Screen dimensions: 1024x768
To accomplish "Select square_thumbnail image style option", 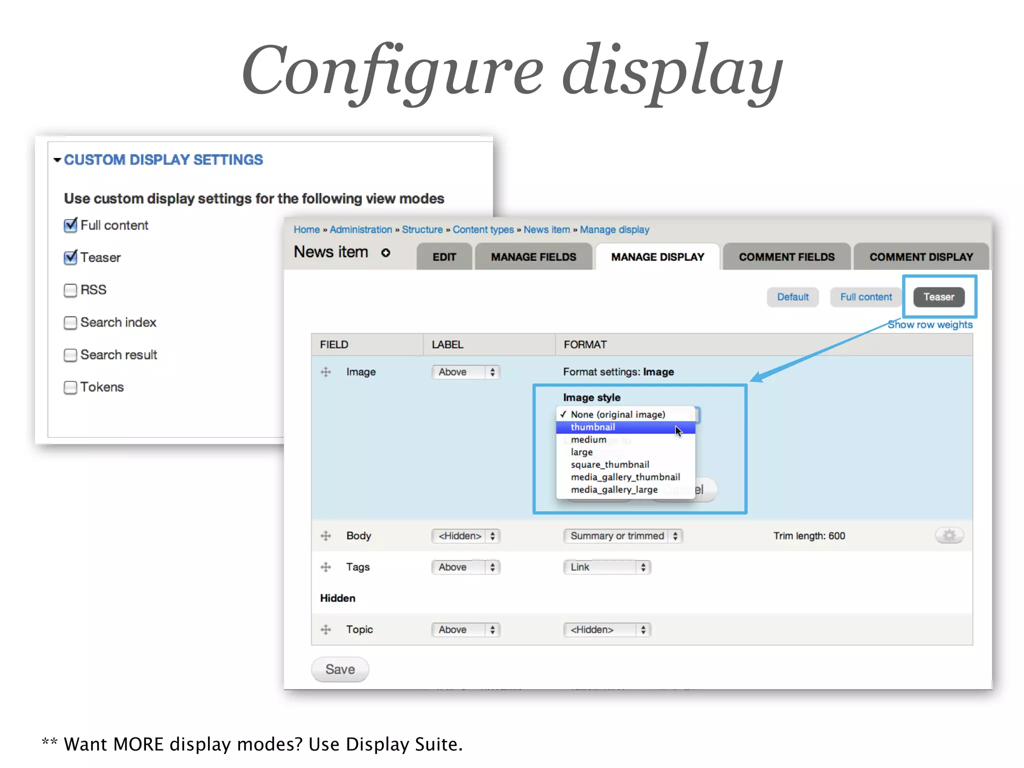I will [625, 464].
